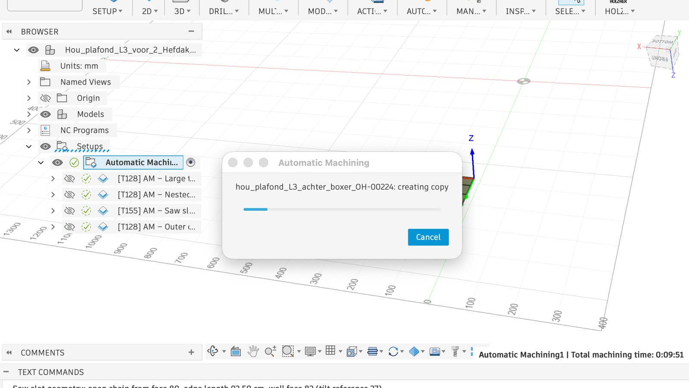Screen dimensions: 689x388
Task: Select the Orbit navigation tool
Action: pos(213,351)
